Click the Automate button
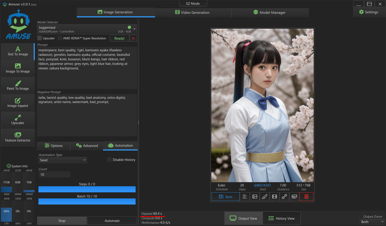 tap(112, 221)
